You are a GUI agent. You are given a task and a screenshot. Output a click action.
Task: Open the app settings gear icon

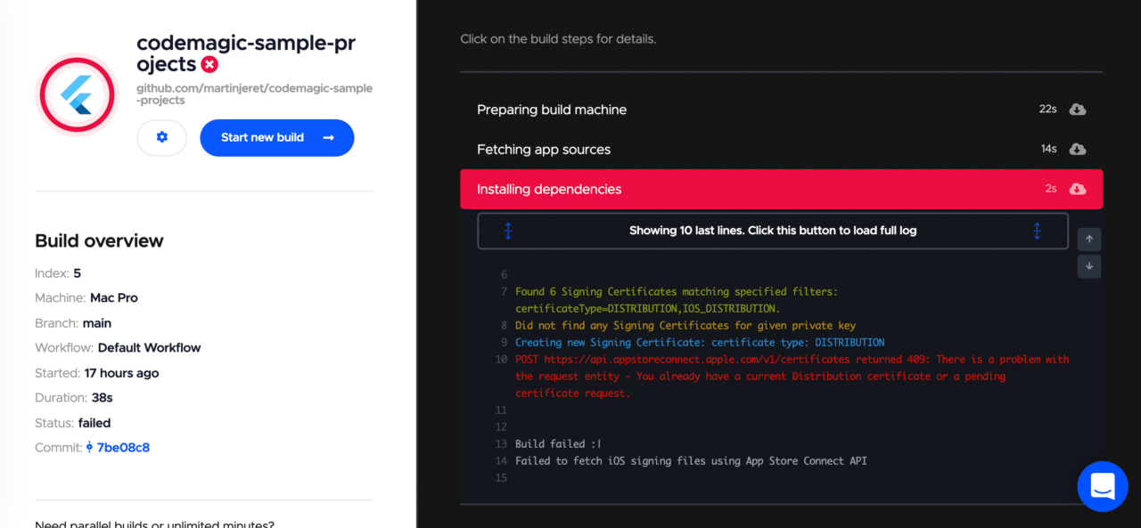click(x=161, y=138)
